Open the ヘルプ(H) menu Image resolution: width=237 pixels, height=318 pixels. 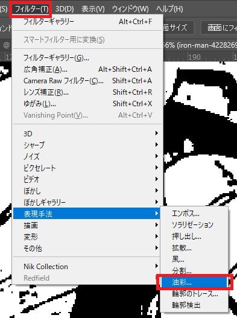coord(169,9)
